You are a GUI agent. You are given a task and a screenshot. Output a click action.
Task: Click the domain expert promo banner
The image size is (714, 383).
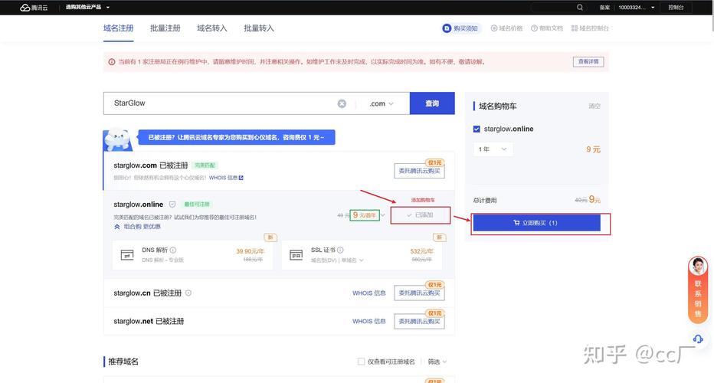tap(236, 137)
